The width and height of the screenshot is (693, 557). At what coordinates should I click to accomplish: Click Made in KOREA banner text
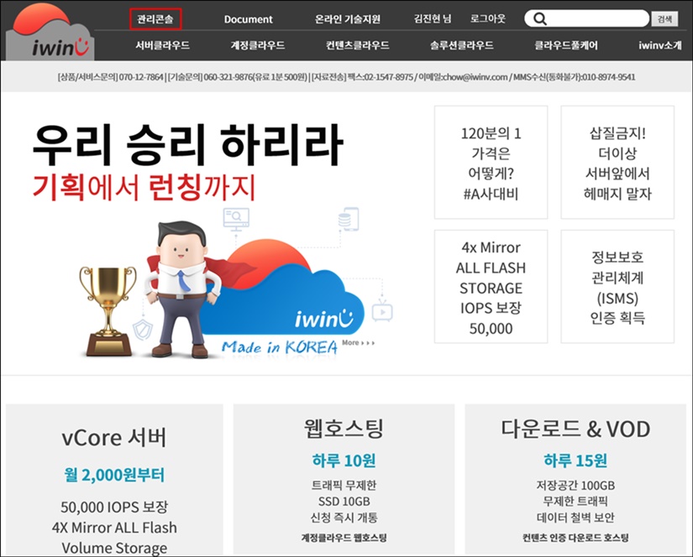pyautogui.click(x=280, y=347)
